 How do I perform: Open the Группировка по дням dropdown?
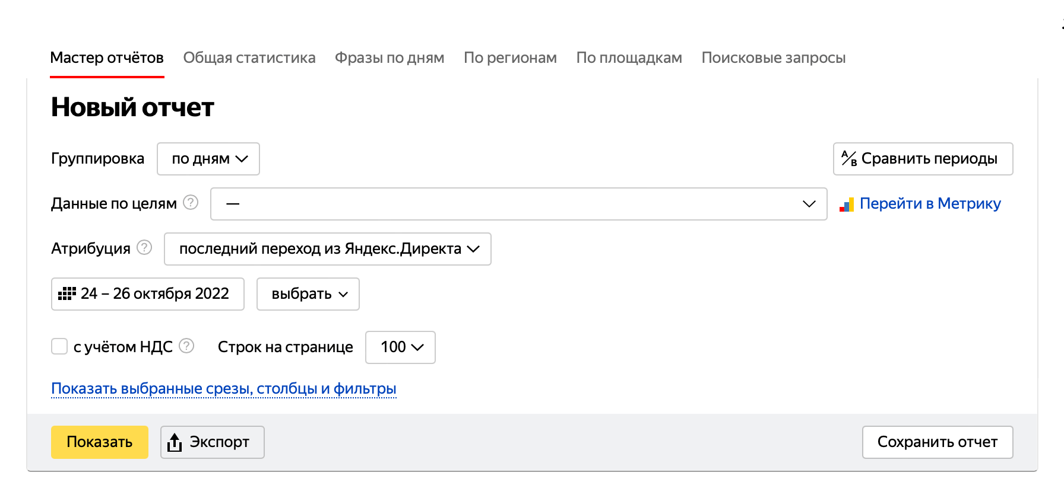208,159
